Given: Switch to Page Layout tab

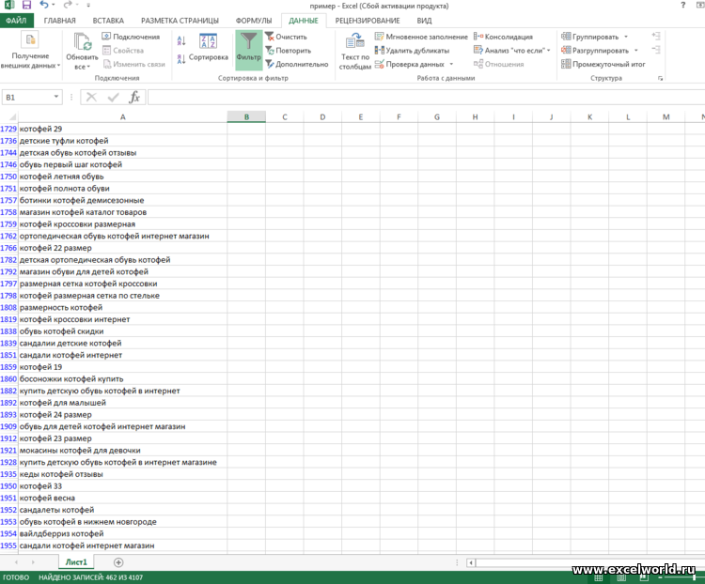Looking at the screenshot, I should click(x=180, y=21).
